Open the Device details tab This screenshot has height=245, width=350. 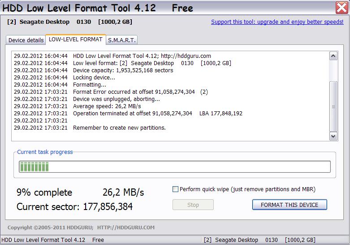pos(26,40)
